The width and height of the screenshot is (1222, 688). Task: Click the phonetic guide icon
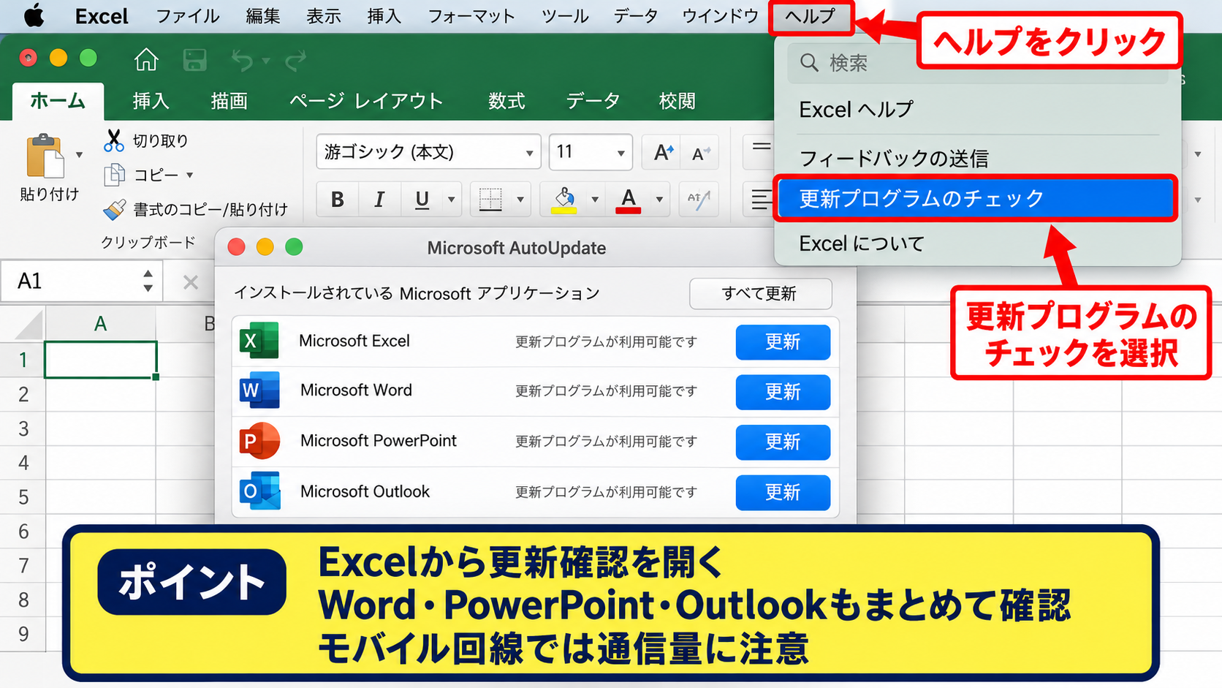(x=699, y=199)
